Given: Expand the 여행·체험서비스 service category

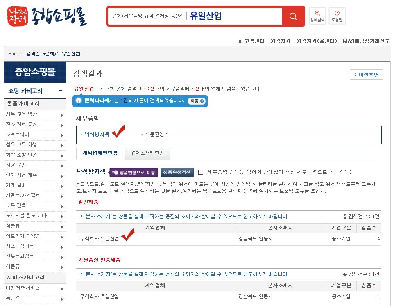Looking at the screenshot, I should click(x=35, y=288).
